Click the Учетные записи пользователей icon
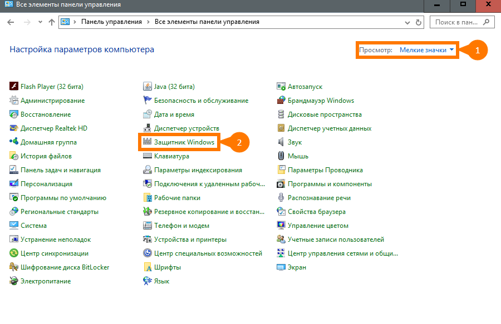This screenshot has height=324, width=501. tap(281, 239)
